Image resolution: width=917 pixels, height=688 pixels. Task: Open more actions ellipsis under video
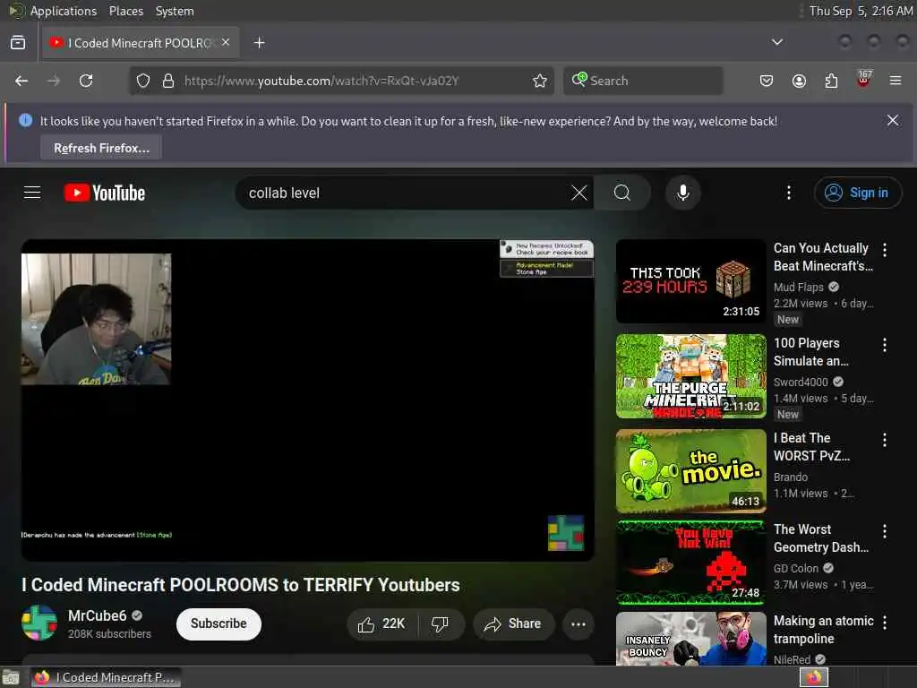[x=578, y=624]
